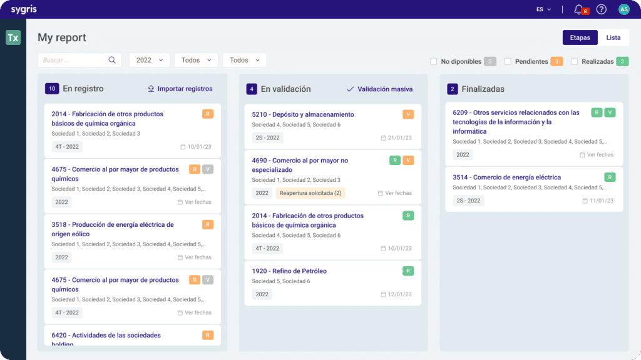This screenshot has width=641, height=360.
Task: Click the search magnifier icon
Action: [112, 60]
